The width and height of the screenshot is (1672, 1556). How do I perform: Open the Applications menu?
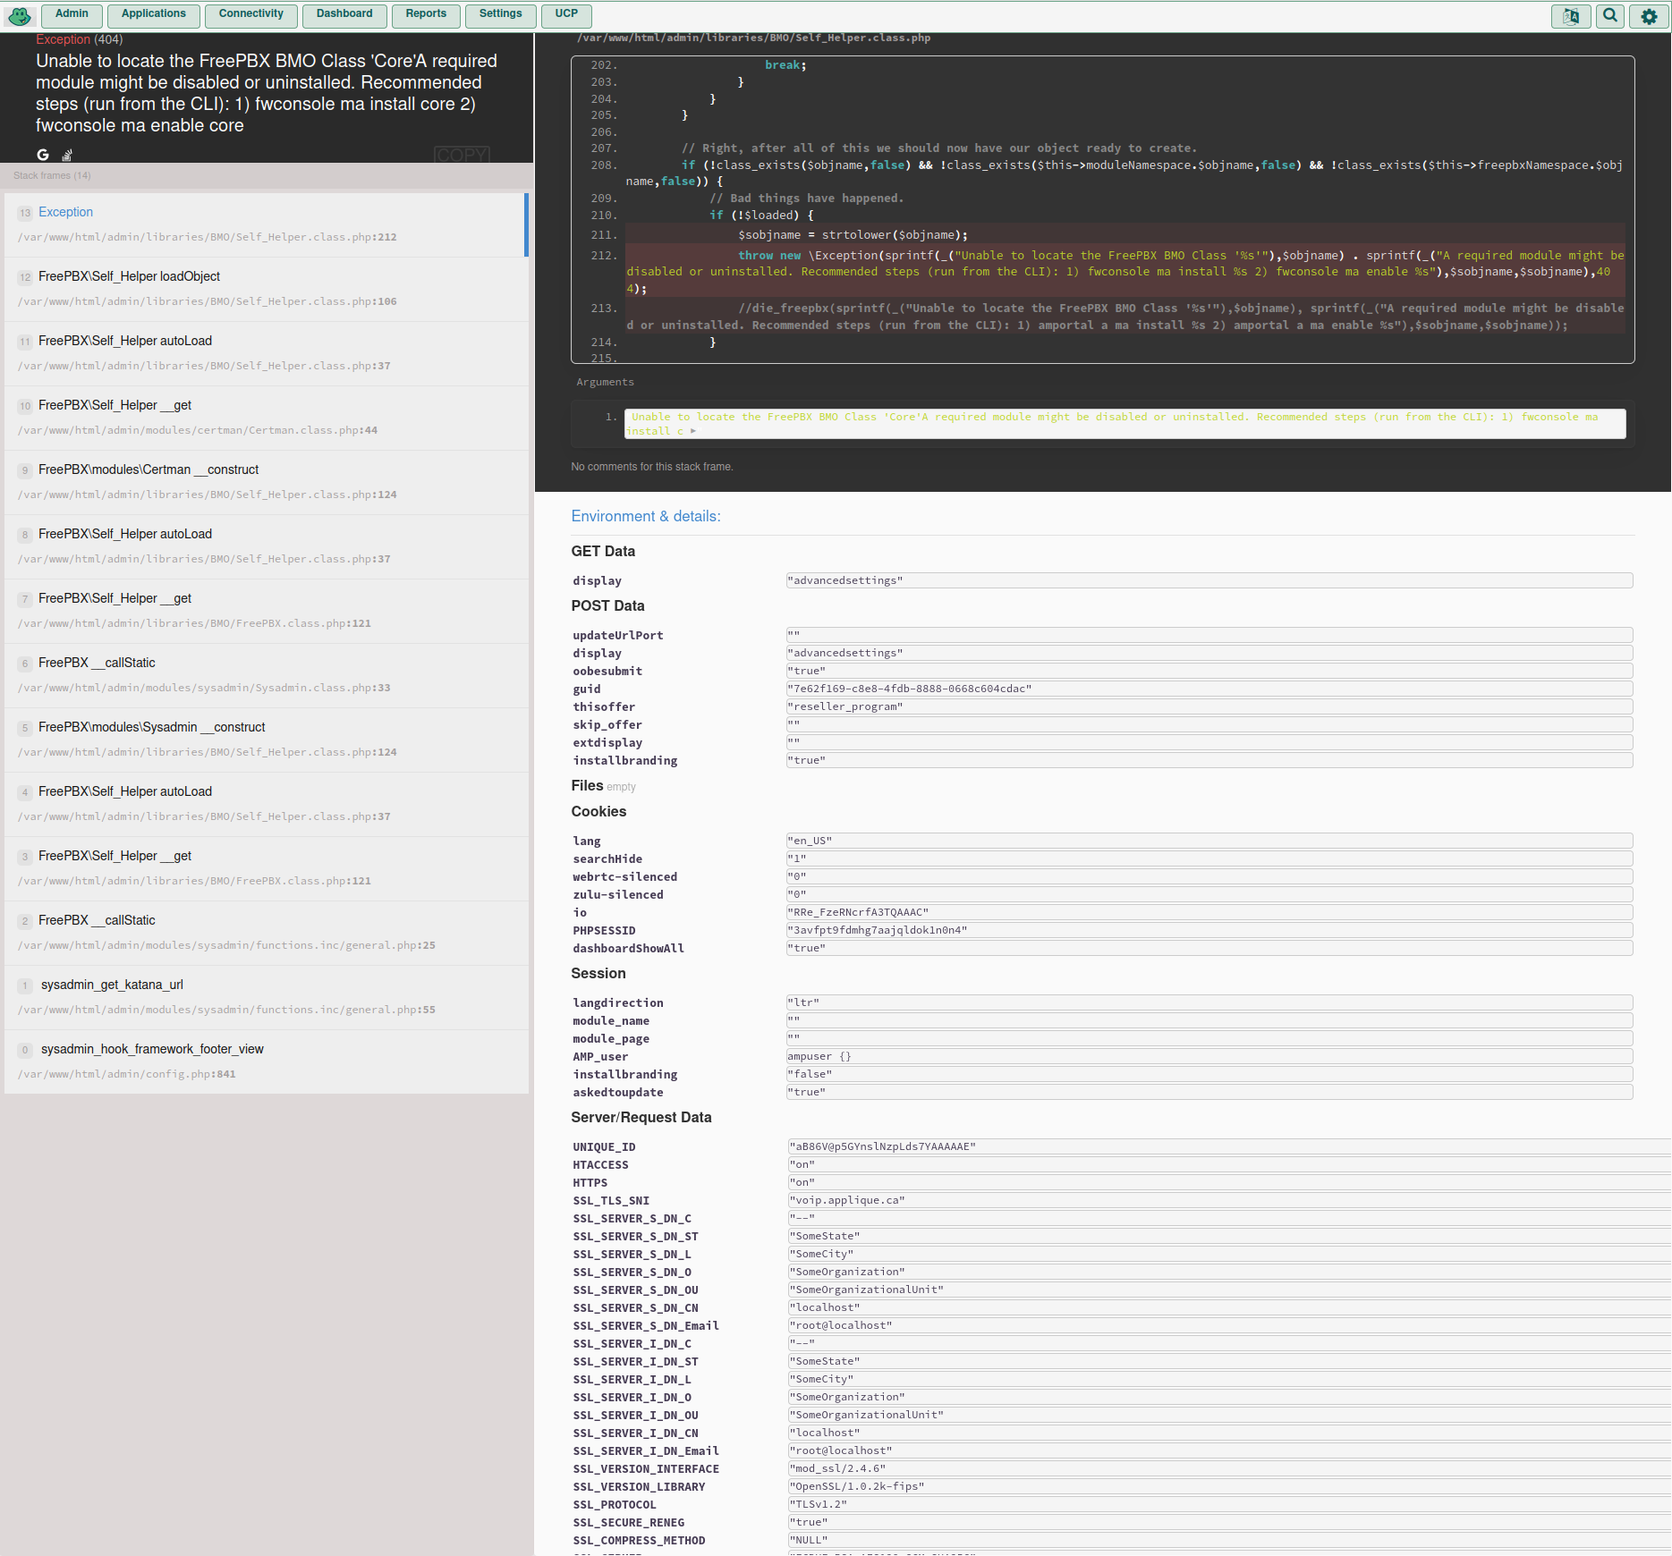tap(154, 14)
